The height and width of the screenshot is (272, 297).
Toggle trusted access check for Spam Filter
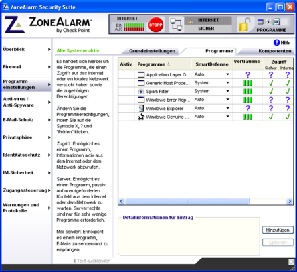pos(271,91)
